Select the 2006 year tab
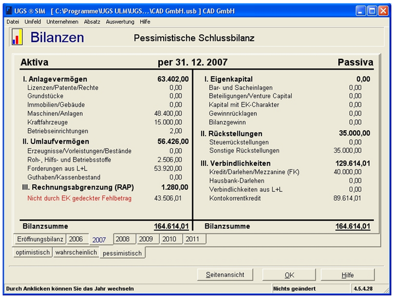 coord(77,239)
